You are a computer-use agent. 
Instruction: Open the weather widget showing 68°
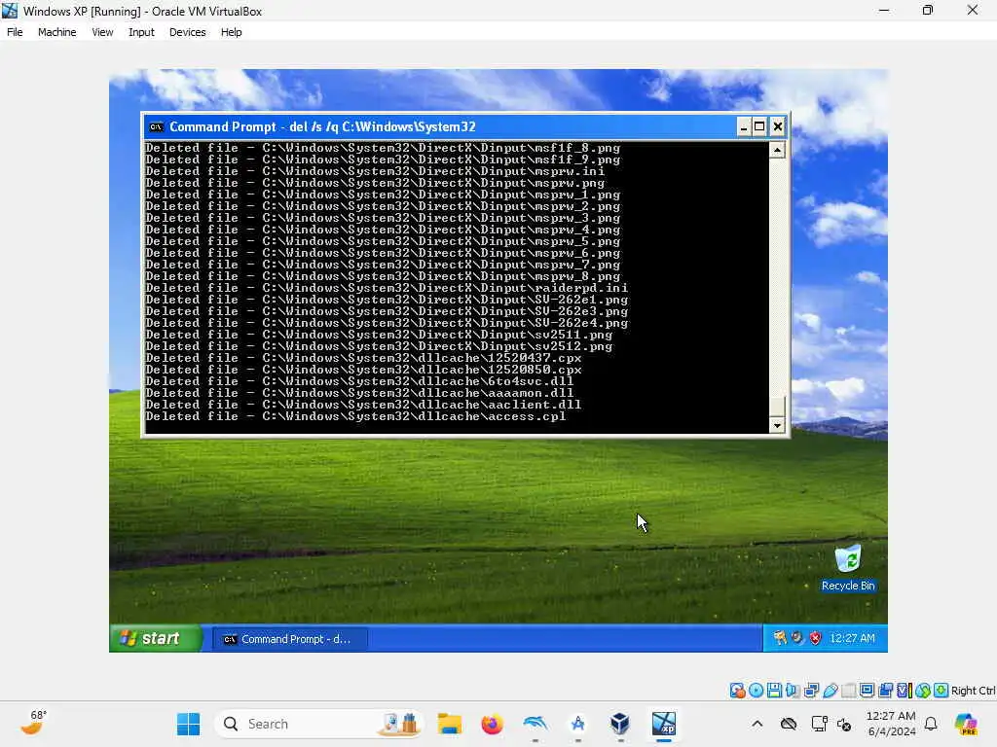pyautogui.click(x=33, y=723)
